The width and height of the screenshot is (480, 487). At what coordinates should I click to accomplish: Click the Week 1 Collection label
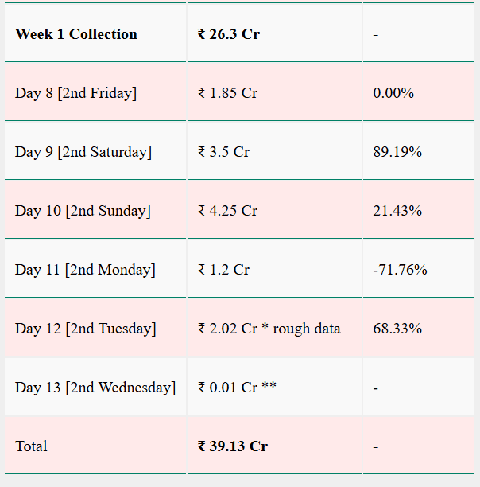coord(76,34)
